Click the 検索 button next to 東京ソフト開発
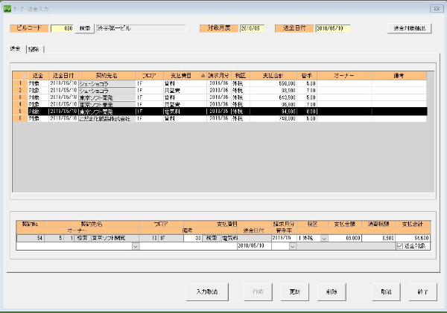This screenshot has width=447, height=313. 83,238
